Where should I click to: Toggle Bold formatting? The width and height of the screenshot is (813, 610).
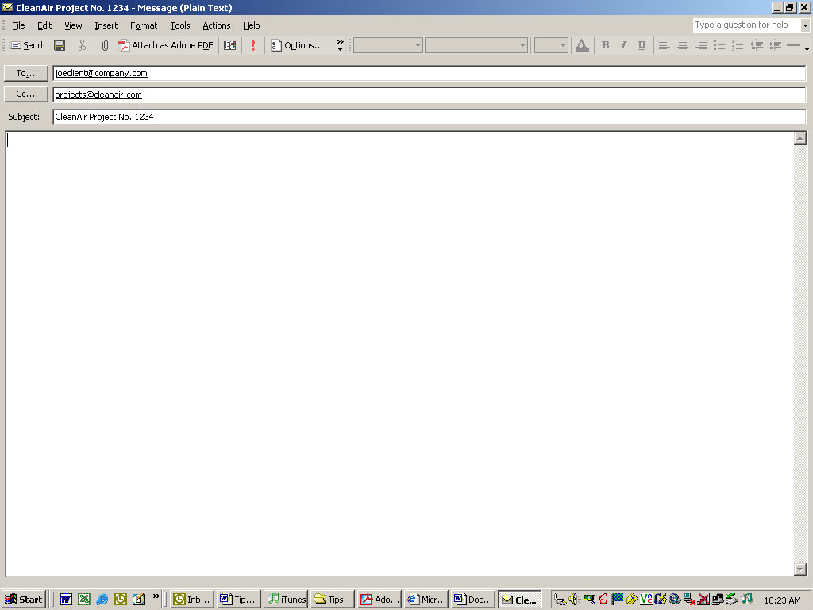[x=605, y=45]
